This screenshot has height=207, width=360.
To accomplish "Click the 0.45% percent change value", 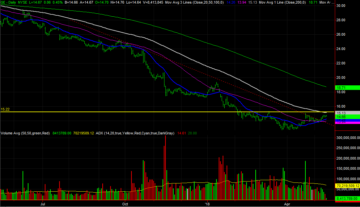I will pos(58,2).
